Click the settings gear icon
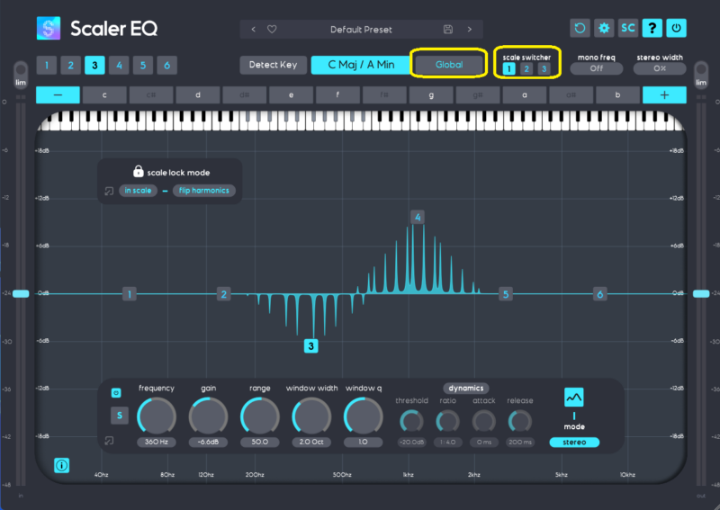This screenshot has width=720, height=510. 604,29
